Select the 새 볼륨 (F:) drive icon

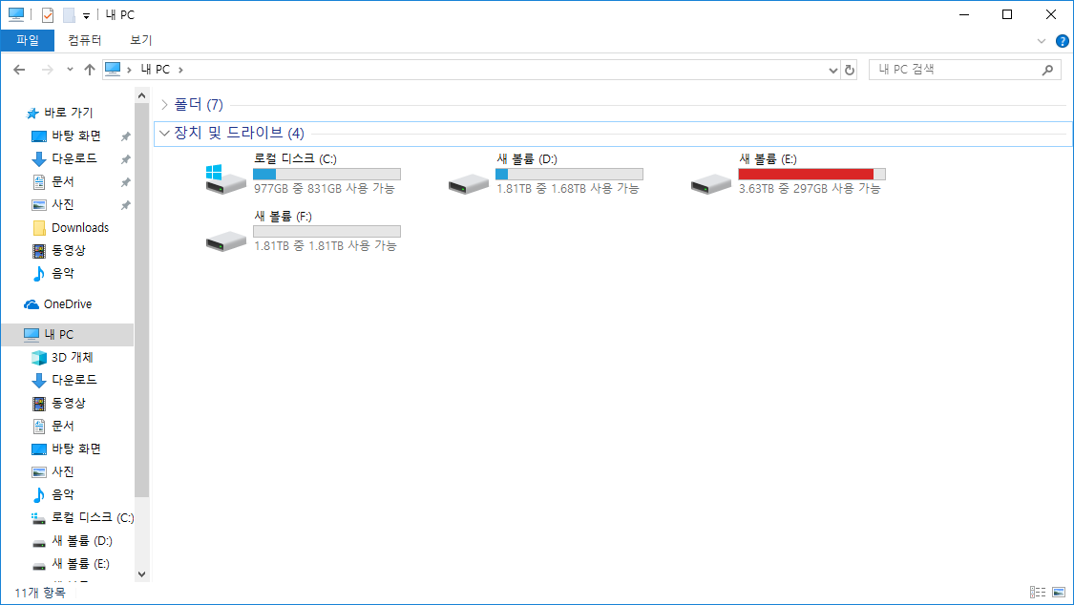point(226,239)
